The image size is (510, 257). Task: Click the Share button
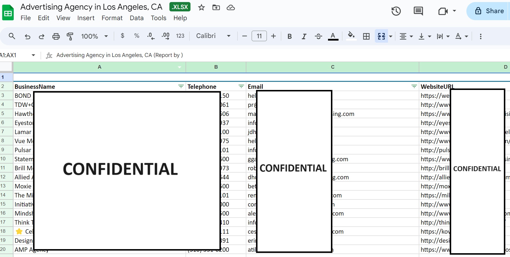pyautogui.click(x=489, y=11)
